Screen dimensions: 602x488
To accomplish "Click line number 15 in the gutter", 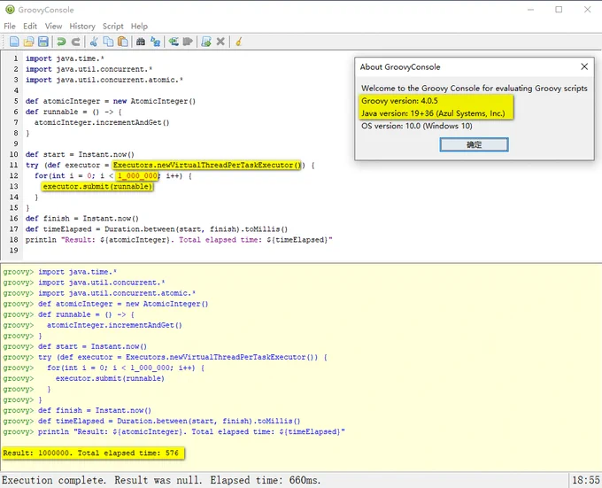I will click(14, 208).
